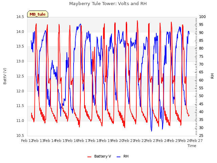
Task: Click the Feb 19 date tick
Action: (106, 141)
